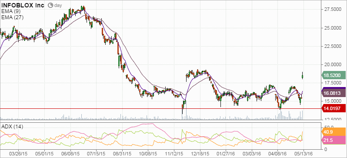The height and width of the screenshot is (158, 347).
Task: Click the 03/26/15 date label
Action: (18, 153)
